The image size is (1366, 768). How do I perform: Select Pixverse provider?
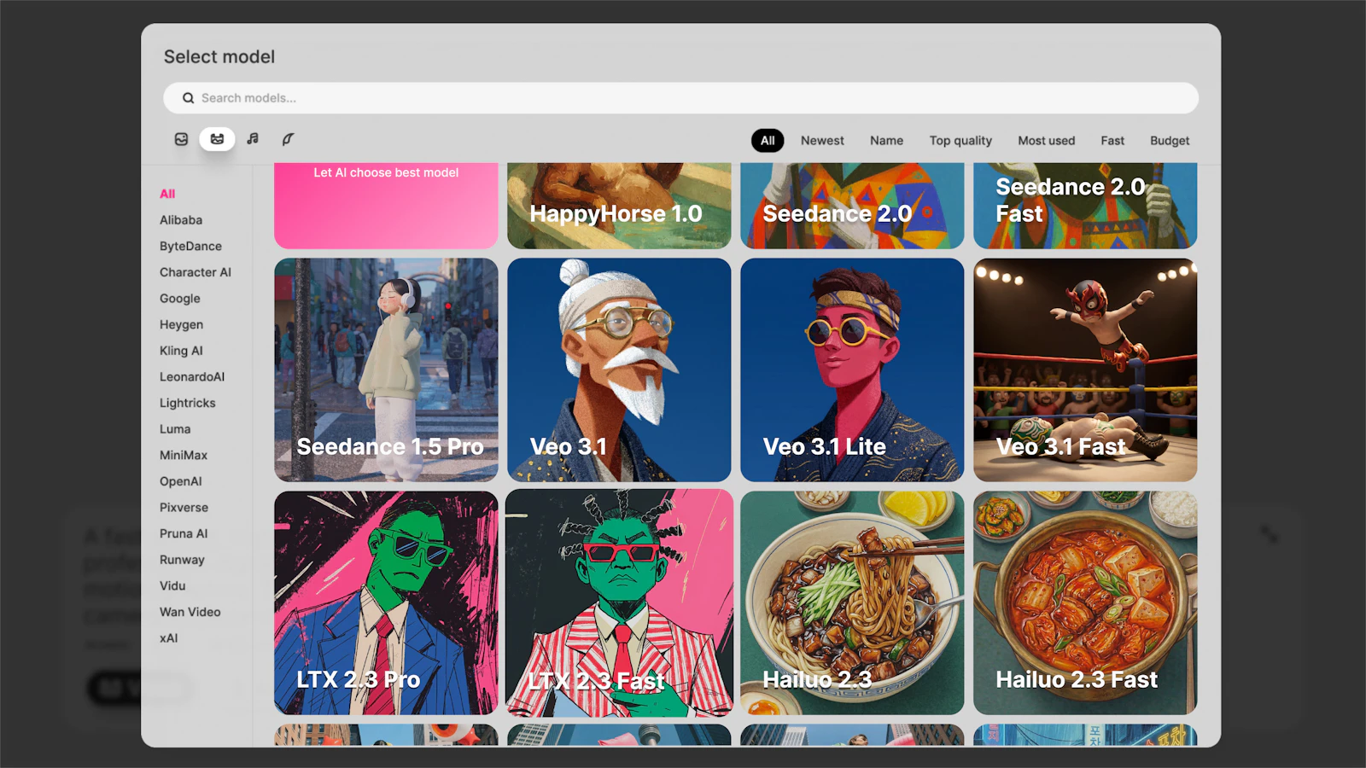(x=184, y=508)
